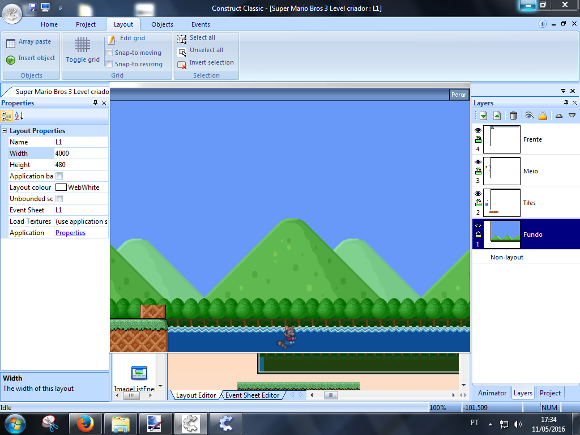Enable Snap-to moving checkbox

109,53
